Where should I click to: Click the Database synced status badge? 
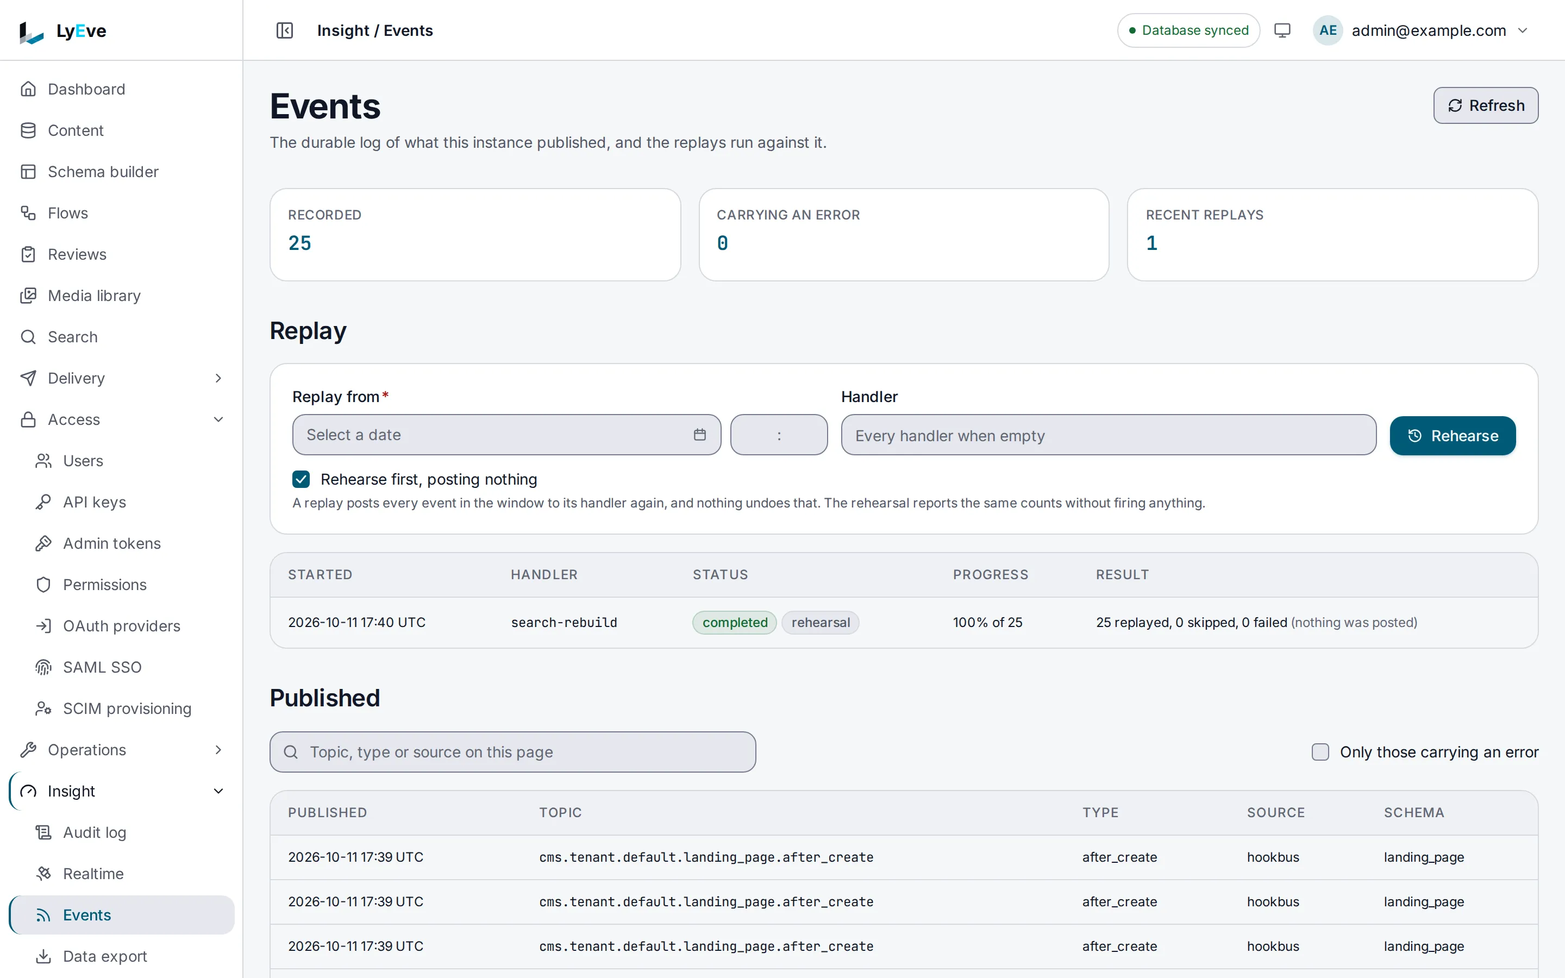tap(1188, 30)
